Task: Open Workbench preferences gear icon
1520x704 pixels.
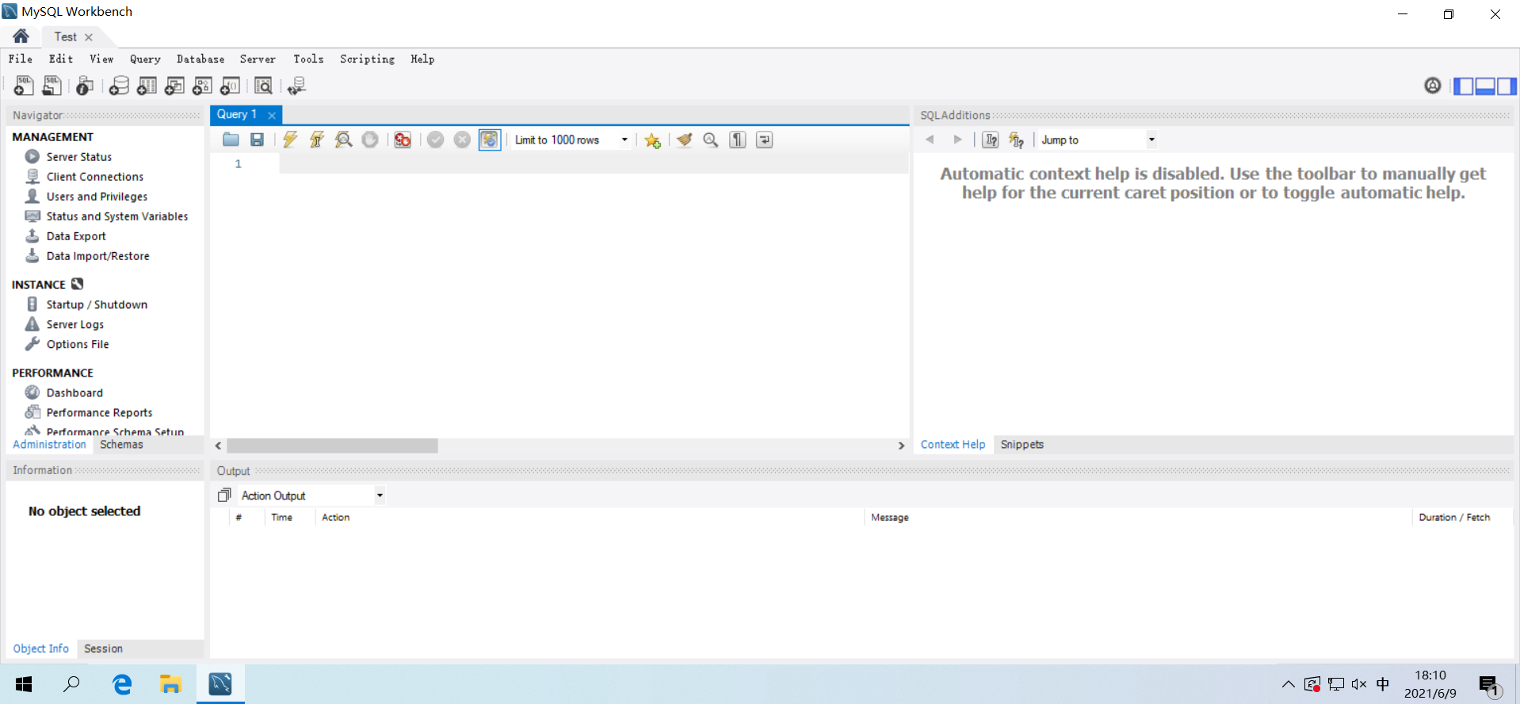Action: tap(1433, 86)
